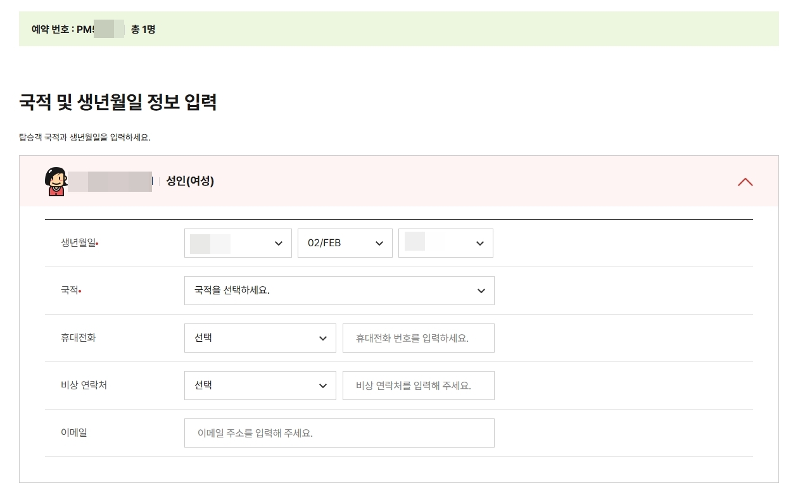Open the 02/FEB birth month dropdown
The image size is (798, 502).
(x=345, y=242)
